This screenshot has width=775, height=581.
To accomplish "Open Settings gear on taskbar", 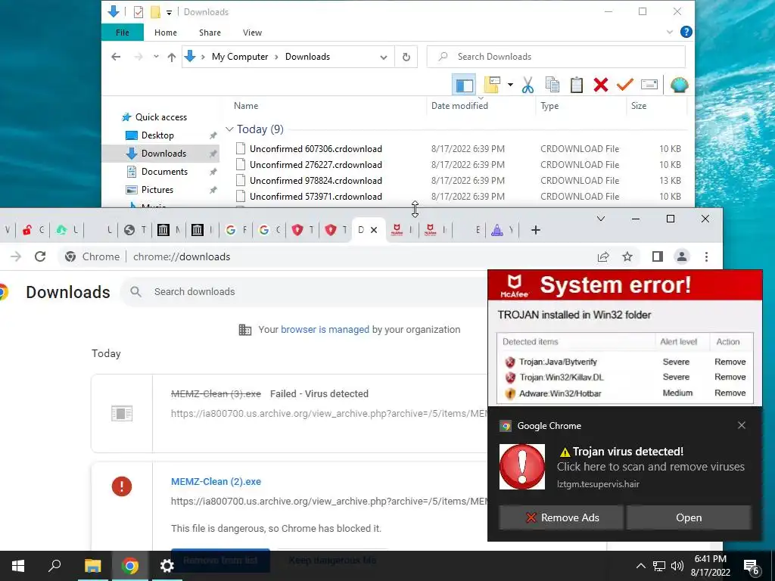I will click(x=167, y=566).
